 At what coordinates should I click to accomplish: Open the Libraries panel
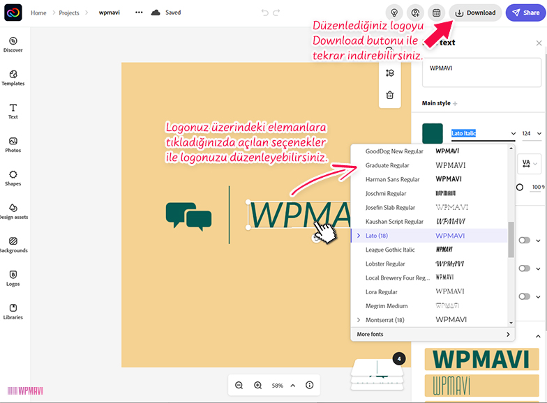pos(13,312)
